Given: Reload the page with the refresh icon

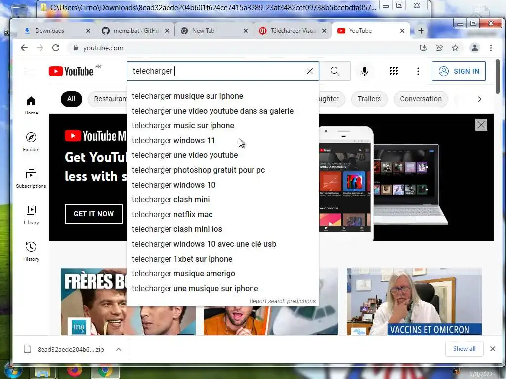Looking at the screenshot, I should coord(56,48).
